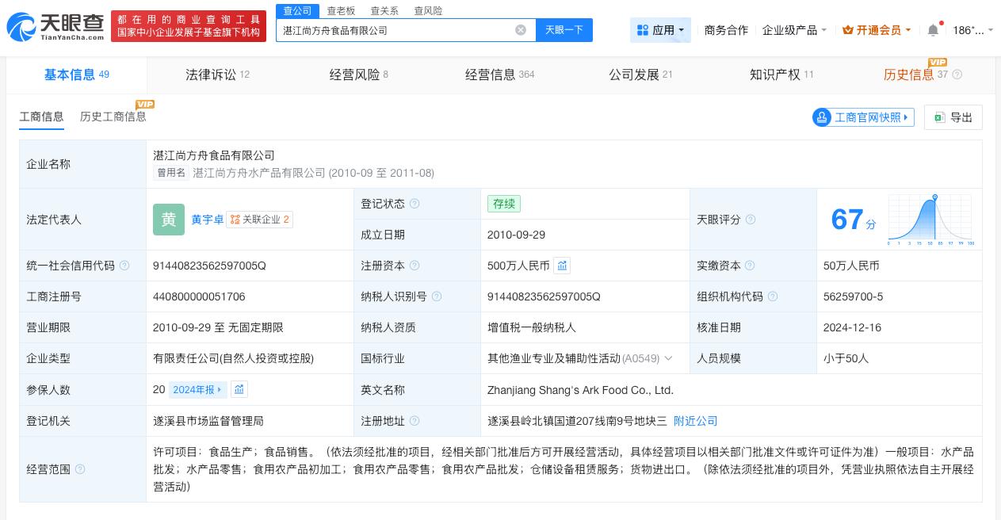
Task: Select the 历史工商信息 sub-tab
Action: [113, 117]
